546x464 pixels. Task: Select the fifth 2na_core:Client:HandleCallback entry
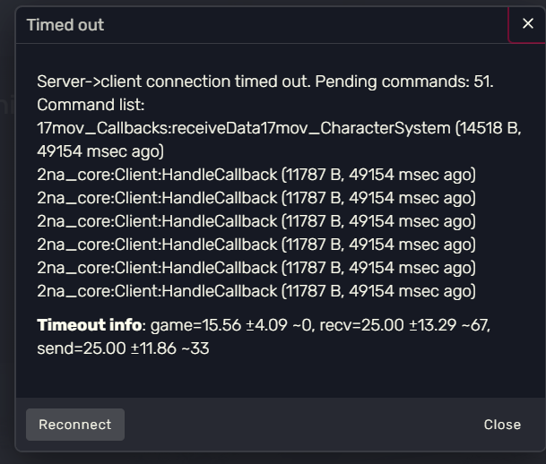click(x=256, y=268)
